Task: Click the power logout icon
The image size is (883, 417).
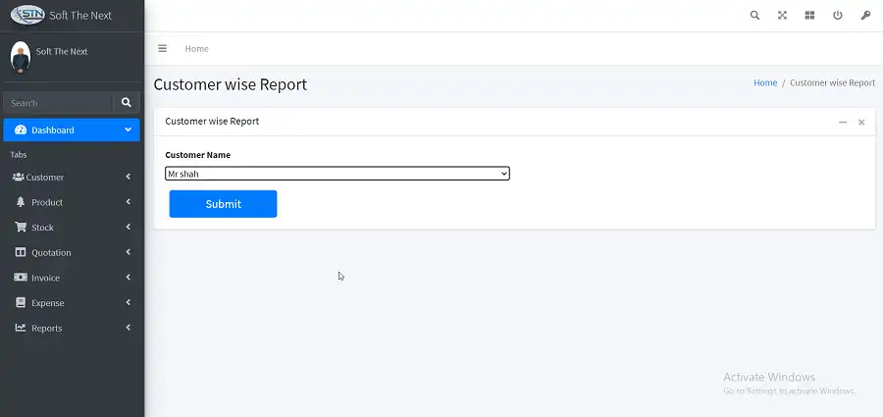Action: [837, 16]
